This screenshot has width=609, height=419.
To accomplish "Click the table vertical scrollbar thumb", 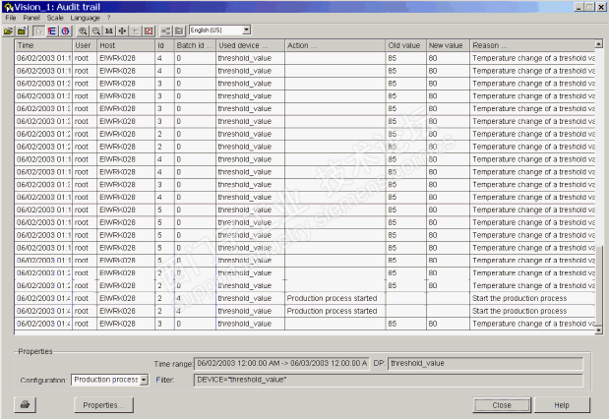I will [599, 285].
